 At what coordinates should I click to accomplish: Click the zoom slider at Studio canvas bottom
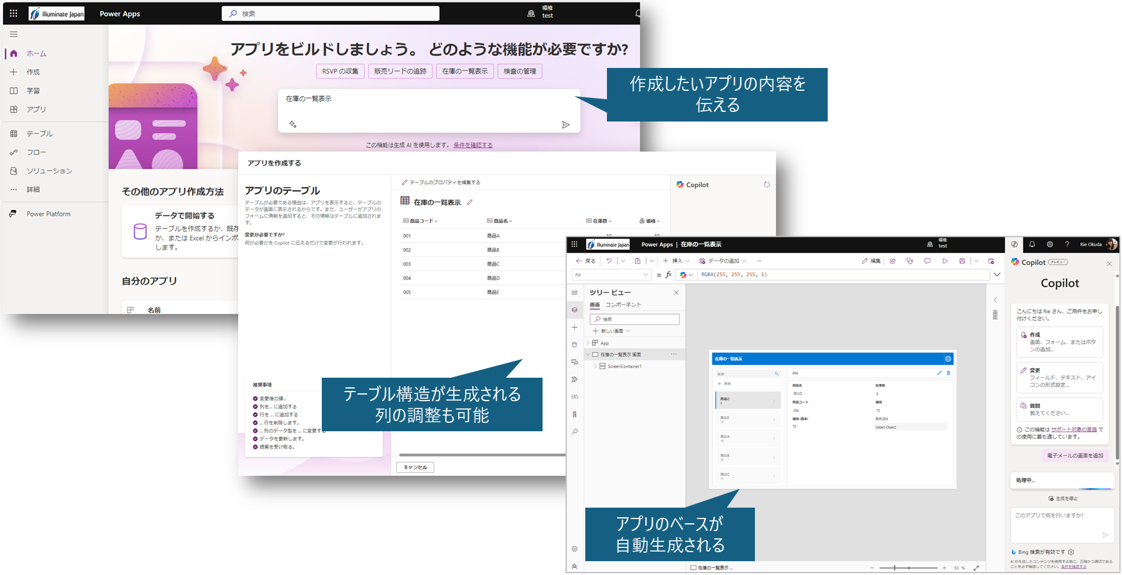click(x=908, y=568)
